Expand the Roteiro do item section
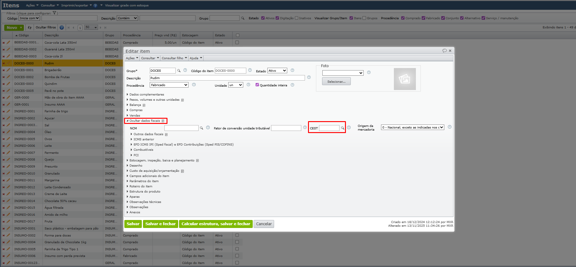The width and height of the screenshot is (576, 267). point(139,186)
